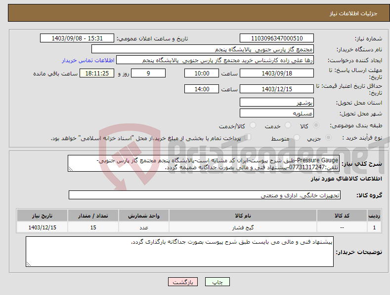
Task: Click the price validity time 14:00
Action: pyautogui.click(x=202, y=89)
